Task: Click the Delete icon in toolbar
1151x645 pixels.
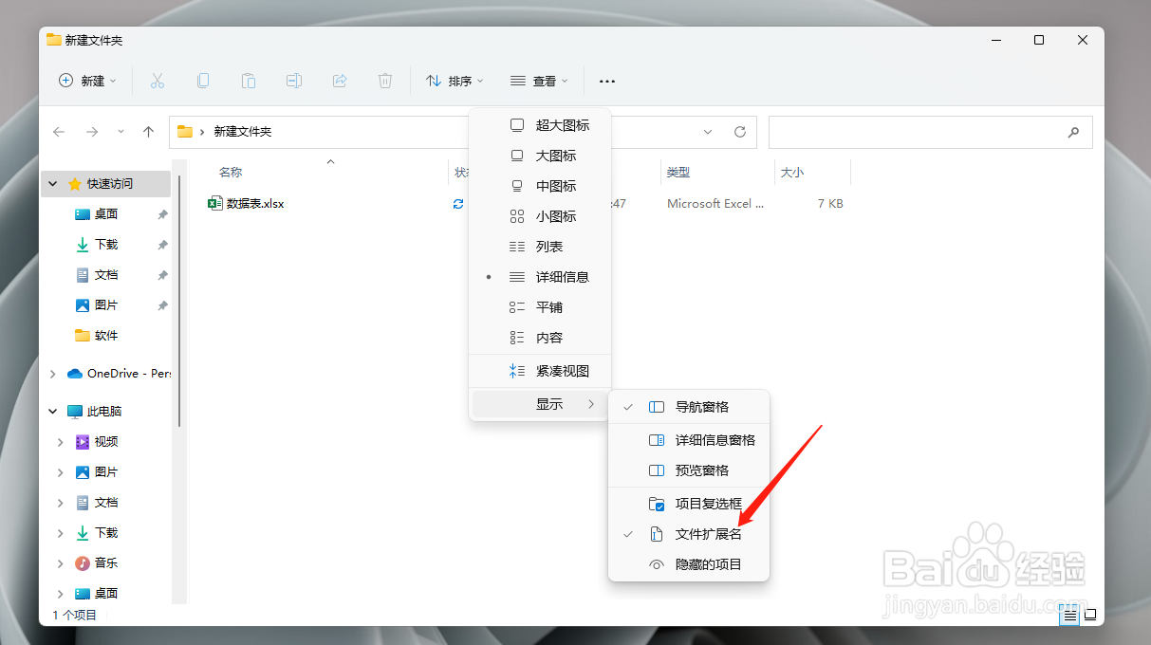Action: 384,81
